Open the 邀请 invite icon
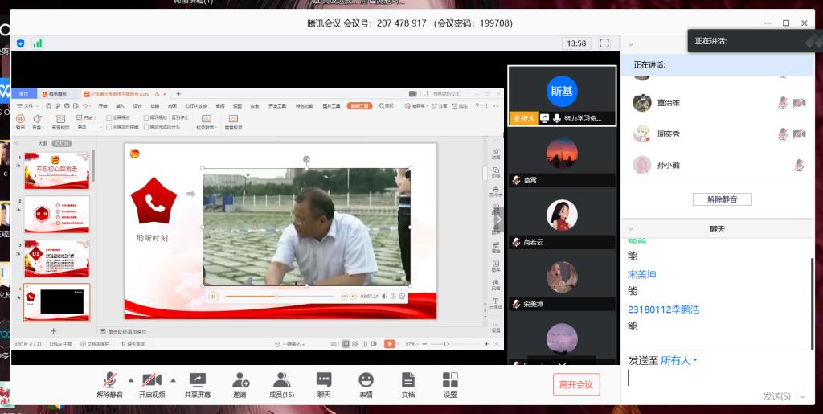 [x=240, y=380]
